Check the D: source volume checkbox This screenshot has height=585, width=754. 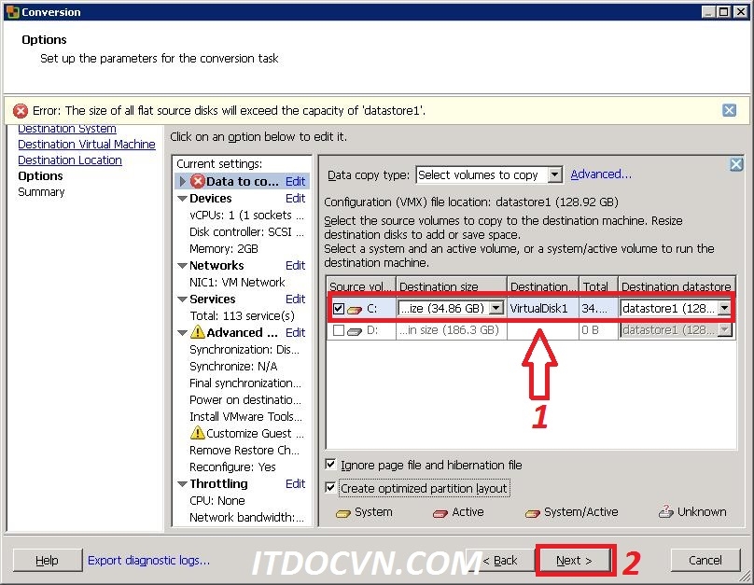pyautogui.click(x=338, y=330)
